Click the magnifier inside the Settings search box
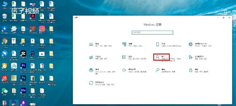236x106 pixels. pos(171,32)
